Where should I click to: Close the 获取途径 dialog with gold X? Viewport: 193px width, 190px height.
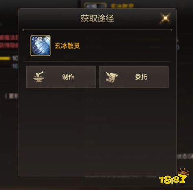165,19
